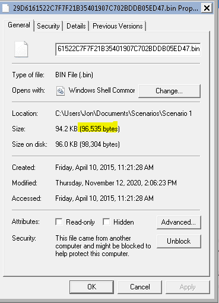
Task: Switch to the Security tab
Action: pos(48,26)
